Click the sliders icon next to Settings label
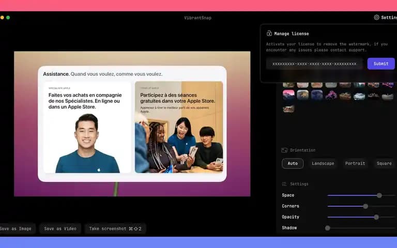The image size is (397, 248). (x=284, y=184)
